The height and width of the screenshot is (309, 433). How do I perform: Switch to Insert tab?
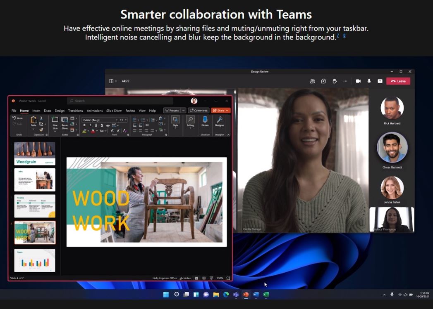36,111
